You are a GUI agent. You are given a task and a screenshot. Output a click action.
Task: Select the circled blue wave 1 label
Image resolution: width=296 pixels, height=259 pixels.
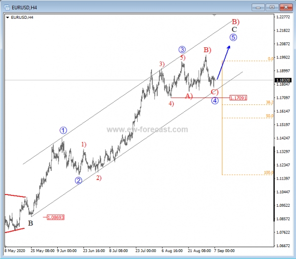coord(63,130)
